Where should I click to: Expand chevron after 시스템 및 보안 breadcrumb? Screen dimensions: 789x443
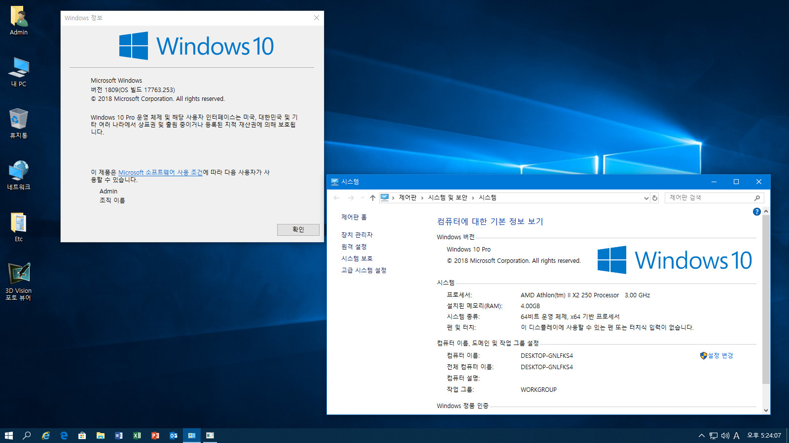coord(473,198)
